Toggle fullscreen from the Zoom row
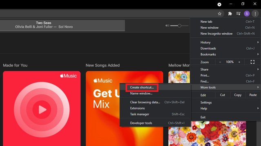The width and height of the screenshot is (261, 146). pyautogui.click(x=252, y=62)
